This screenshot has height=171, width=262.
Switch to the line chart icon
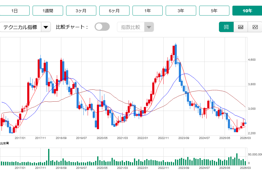coord(255,27)
